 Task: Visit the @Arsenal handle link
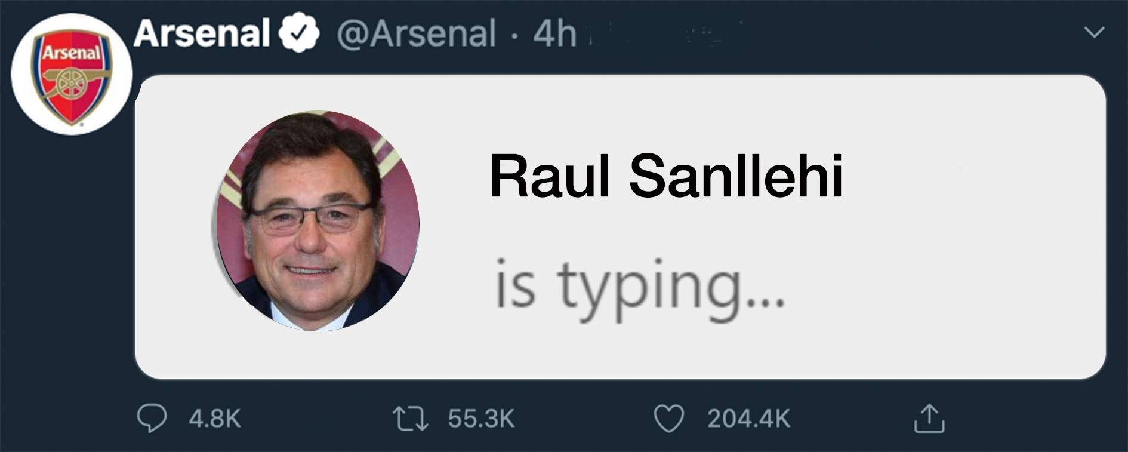coord(417,33)
